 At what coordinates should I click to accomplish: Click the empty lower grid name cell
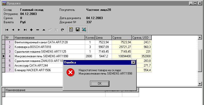coord(55,95)
